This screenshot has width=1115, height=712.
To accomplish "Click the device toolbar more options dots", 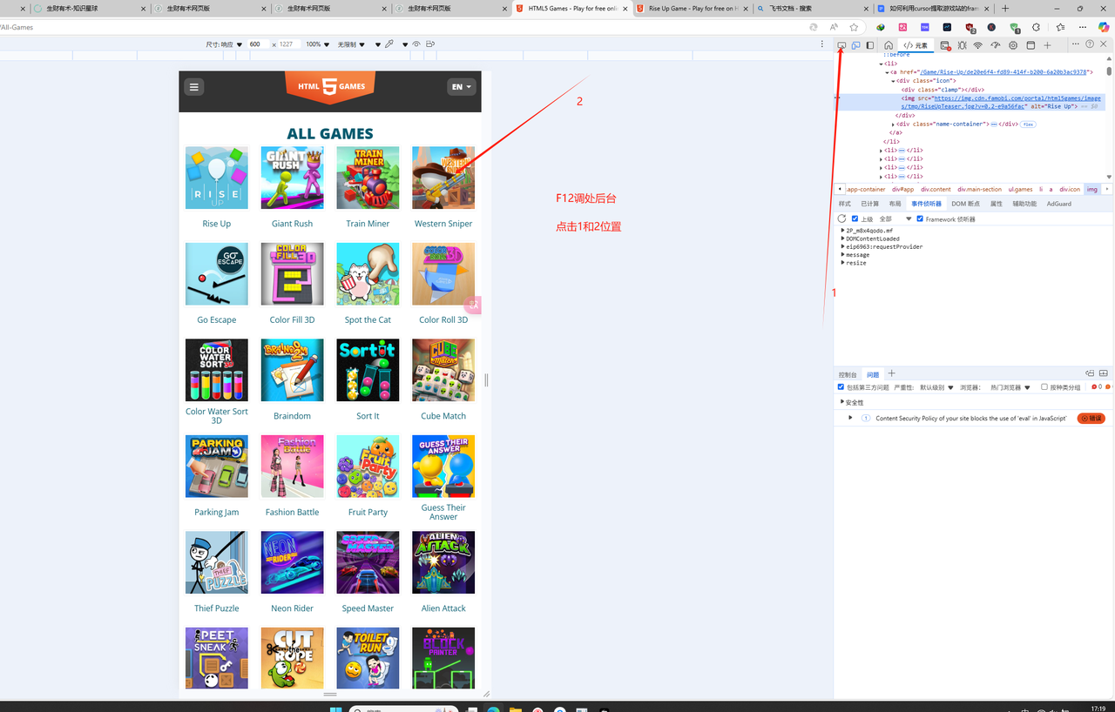I will click(822, 44).
